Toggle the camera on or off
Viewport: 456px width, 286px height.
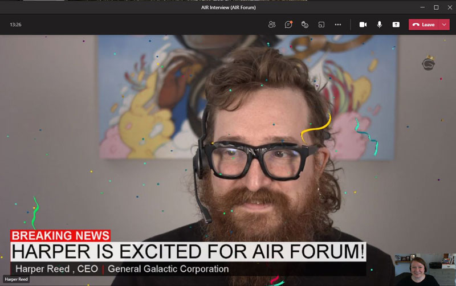tap(363, 24)
